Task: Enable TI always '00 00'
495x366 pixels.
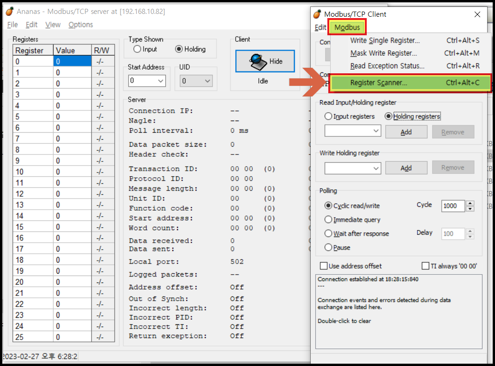Action: [x=425, y=266]
